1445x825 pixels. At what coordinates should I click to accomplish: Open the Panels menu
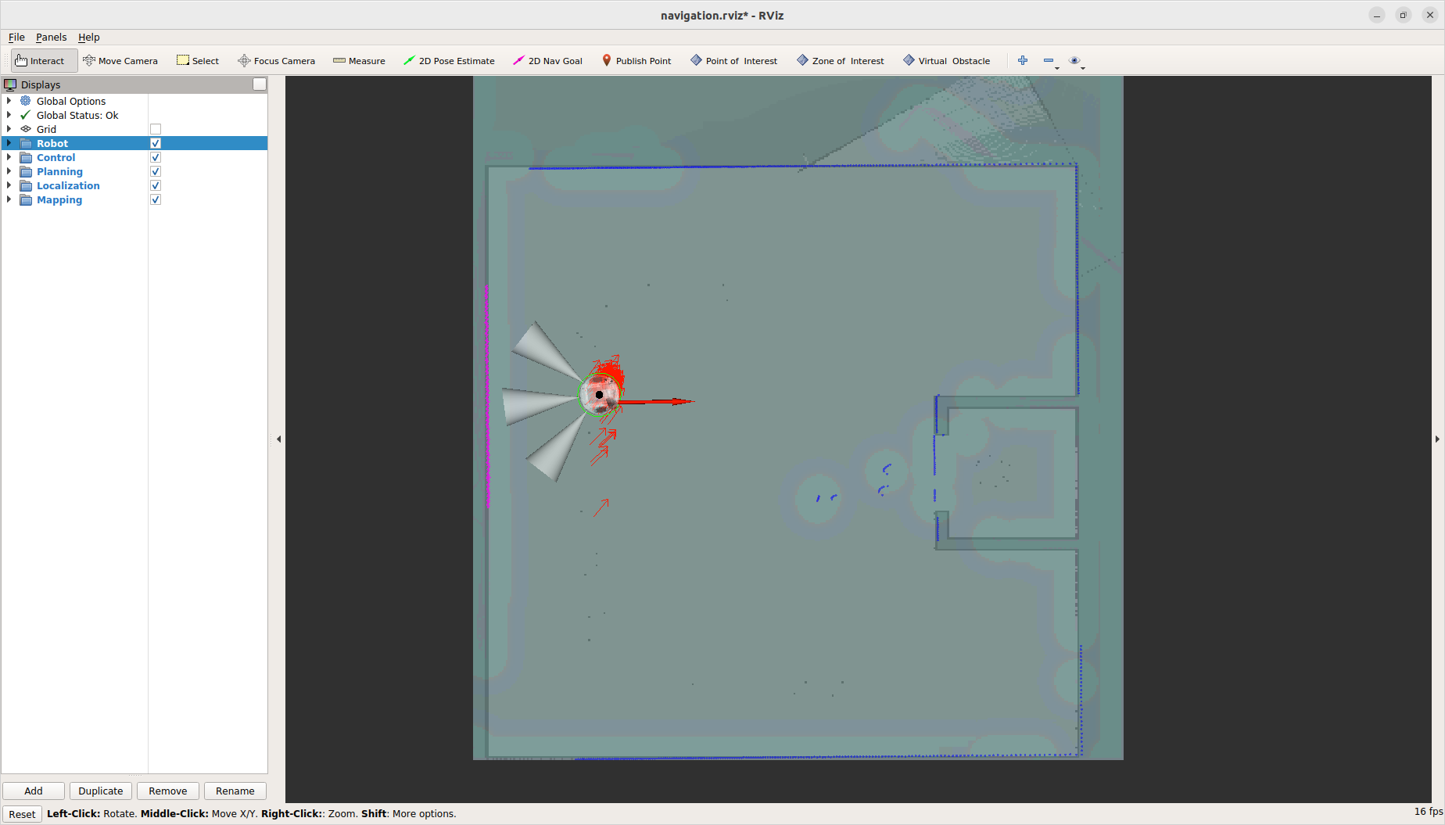[51, 37]
